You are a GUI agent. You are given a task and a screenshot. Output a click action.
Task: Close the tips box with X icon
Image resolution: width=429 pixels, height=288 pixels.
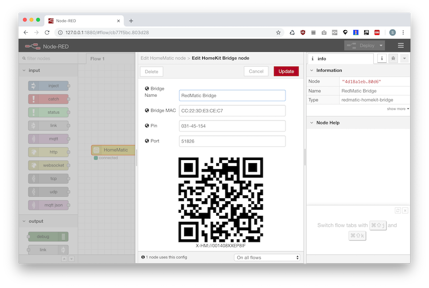(405, 210)
